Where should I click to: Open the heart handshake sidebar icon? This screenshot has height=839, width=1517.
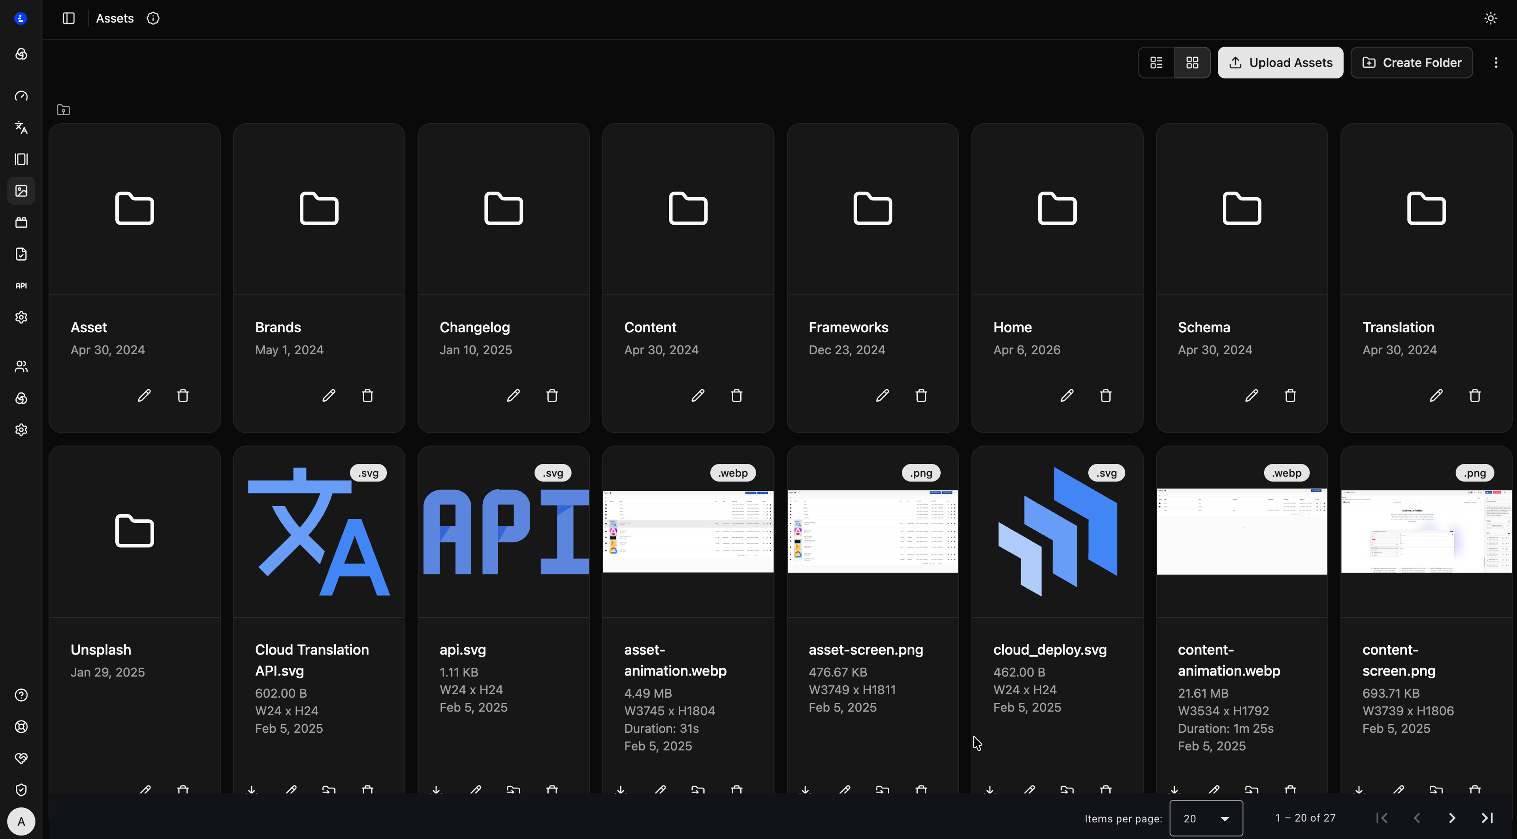tap(21, 758)
